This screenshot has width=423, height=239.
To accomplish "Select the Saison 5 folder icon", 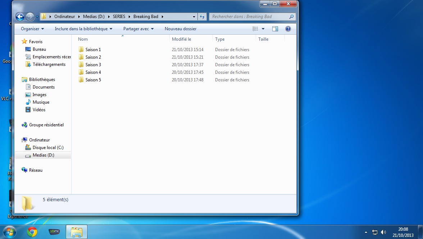I will click(81, 80).
